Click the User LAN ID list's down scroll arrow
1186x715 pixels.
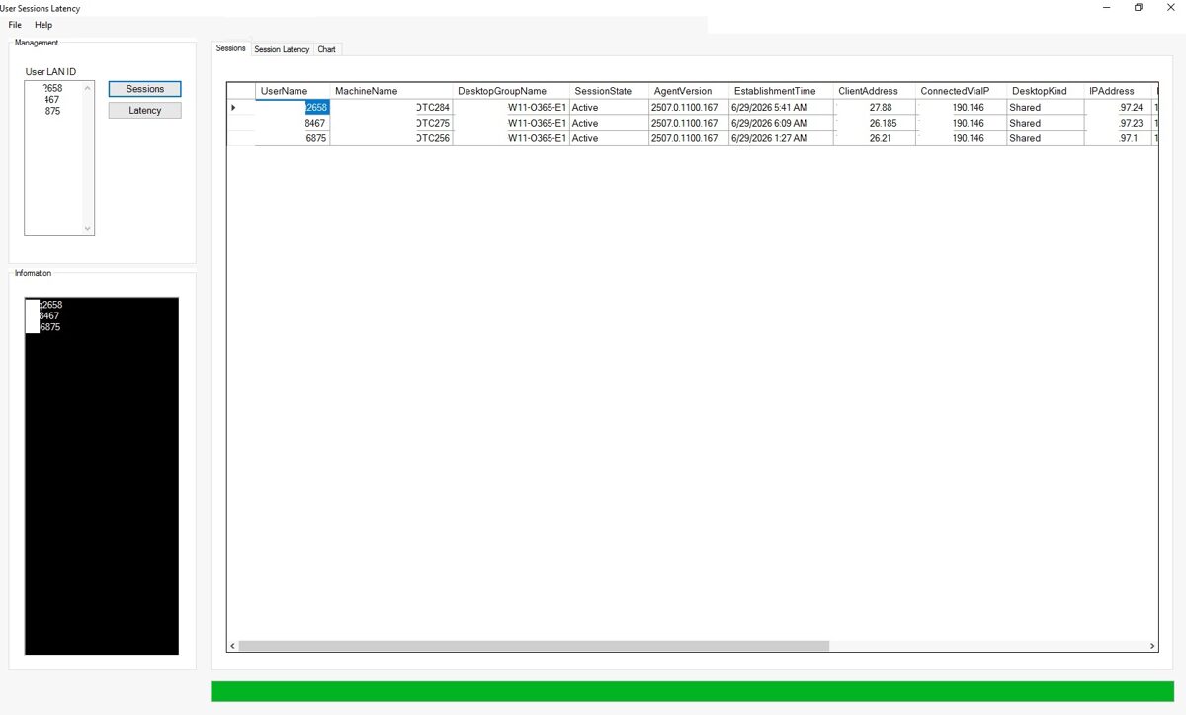[x=88, y=228]
